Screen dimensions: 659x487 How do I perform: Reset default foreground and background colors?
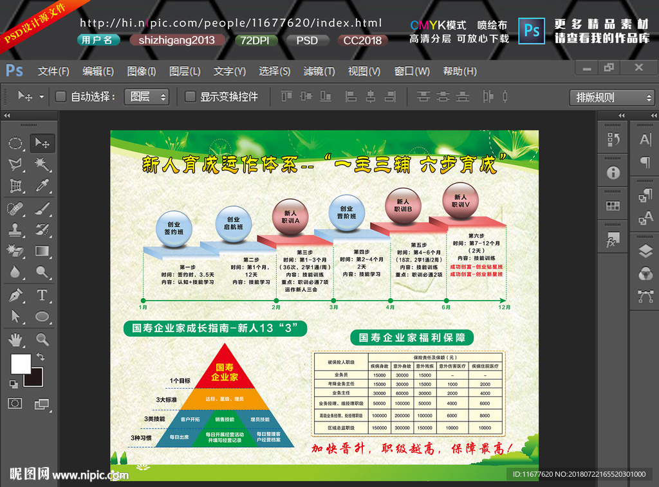[x=14, y=384]
